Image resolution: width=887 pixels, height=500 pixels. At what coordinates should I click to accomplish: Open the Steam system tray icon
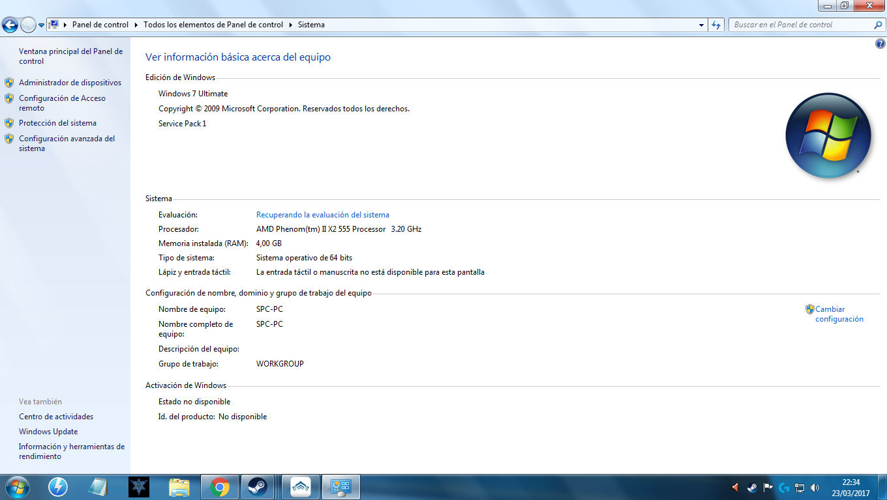coord(752,487)
